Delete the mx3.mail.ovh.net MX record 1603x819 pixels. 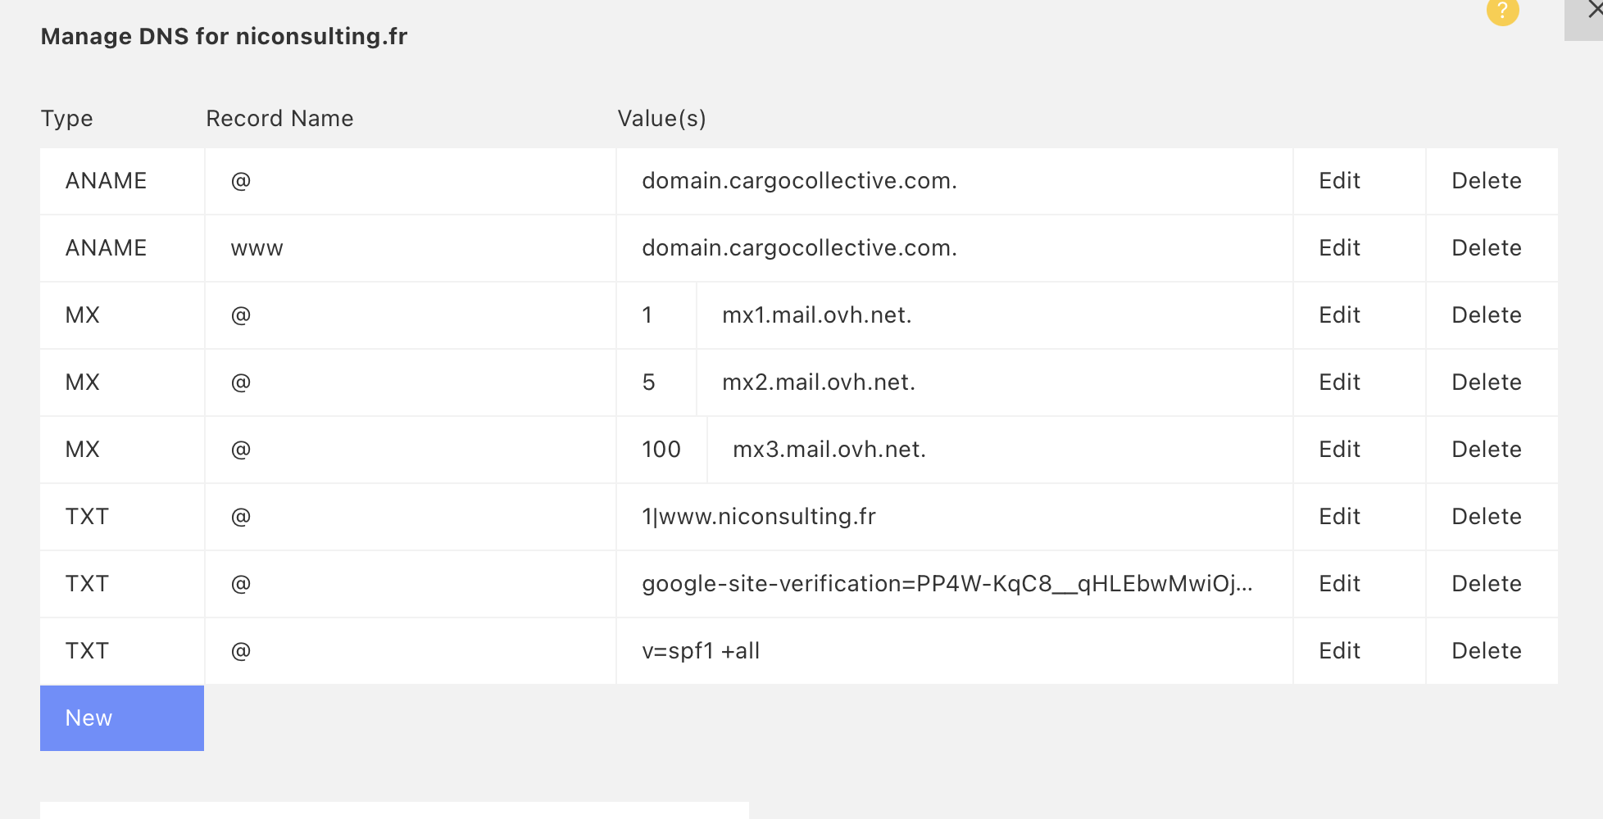[1486, 450]
